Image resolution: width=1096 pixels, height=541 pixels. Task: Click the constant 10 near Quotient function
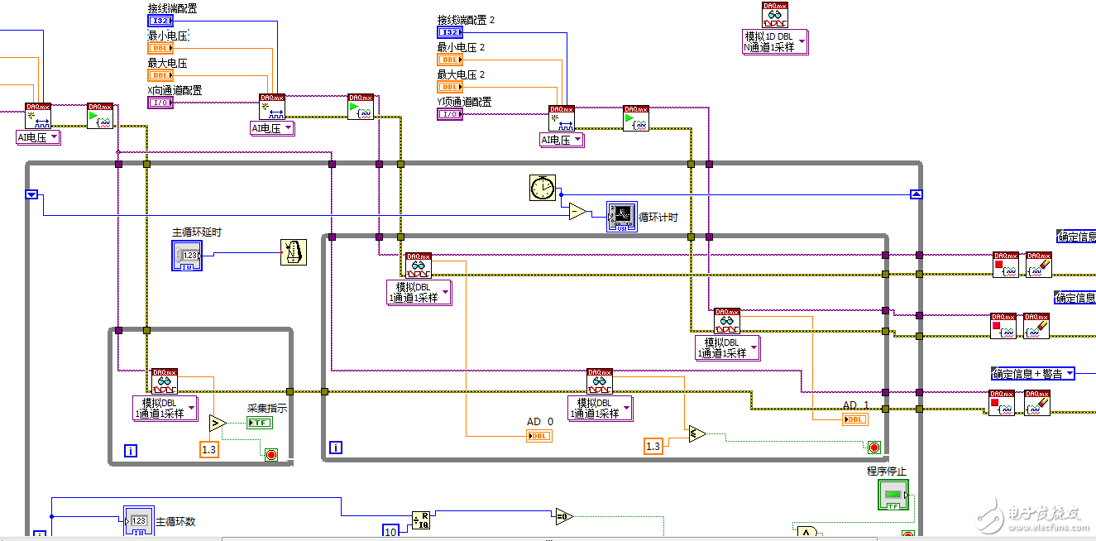pyautogui.click(x=390, y=531)
